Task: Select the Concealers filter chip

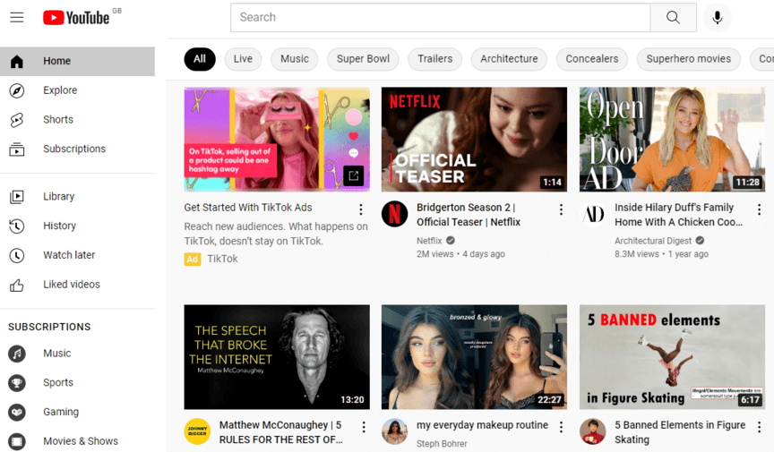Action: [x=592, y=59]
